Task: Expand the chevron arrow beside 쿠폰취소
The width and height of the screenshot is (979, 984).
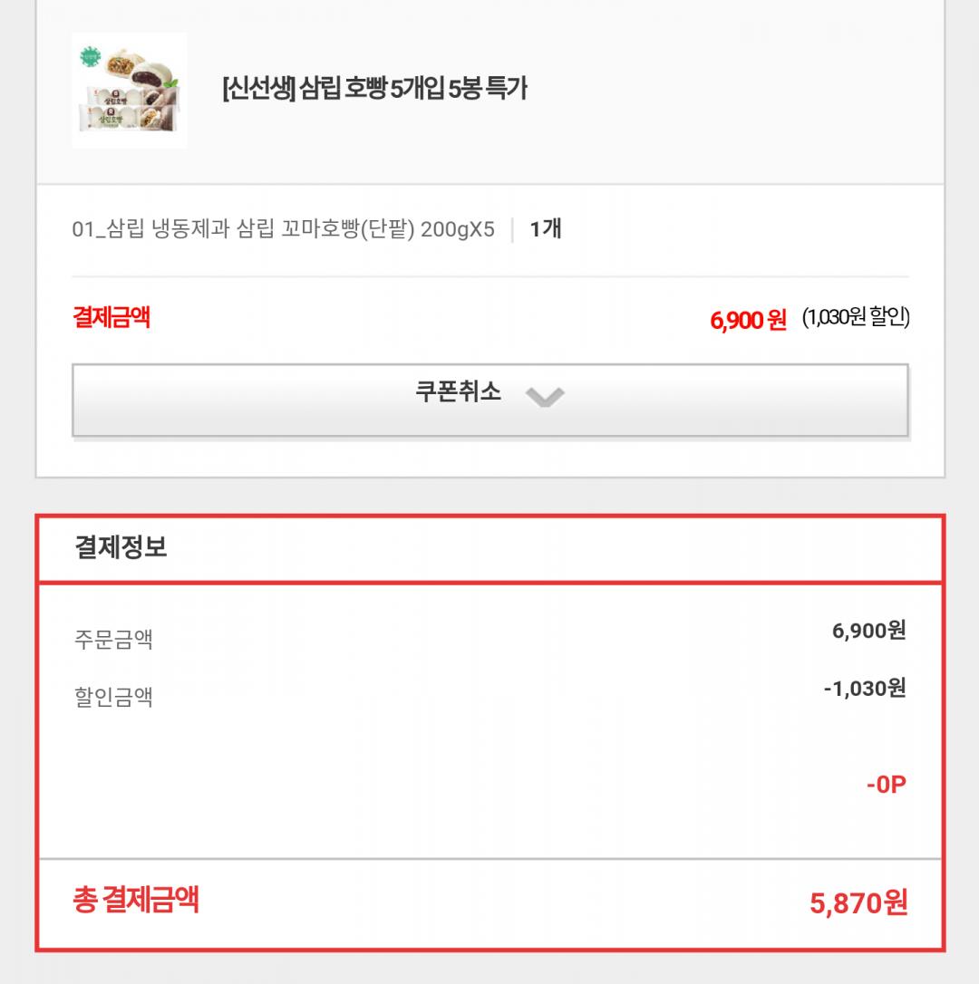Action: [544, 397]
